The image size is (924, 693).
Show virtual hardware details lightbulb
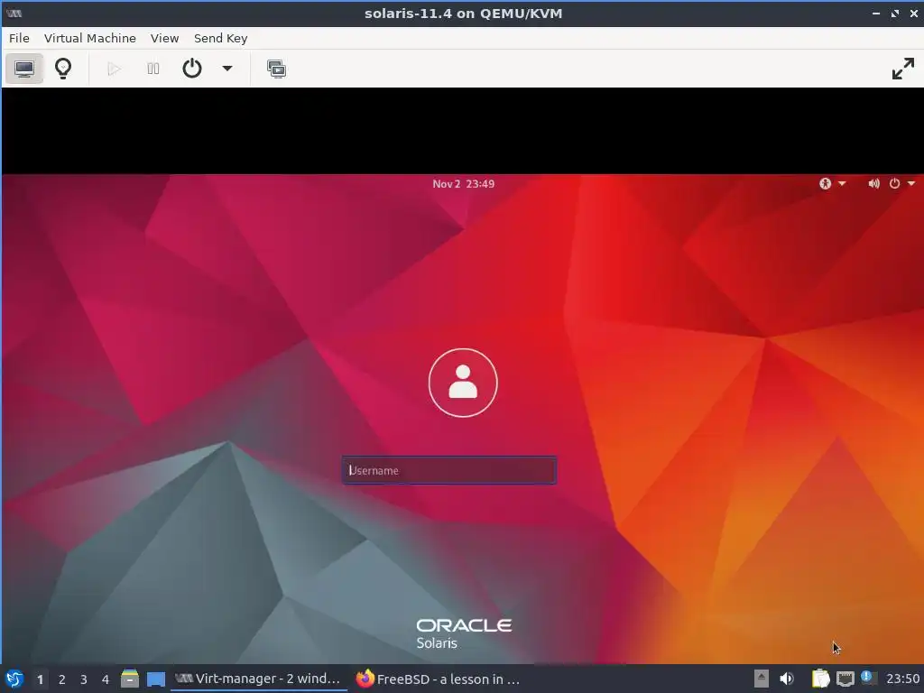[63, 69]
